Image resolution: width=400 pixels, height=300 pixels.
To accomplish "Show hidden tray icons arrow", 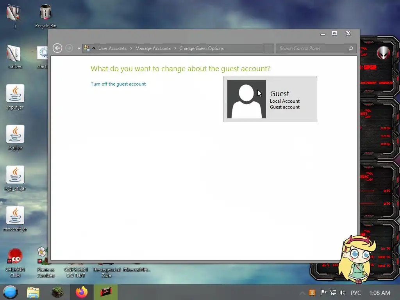I will tap(302, 293).
